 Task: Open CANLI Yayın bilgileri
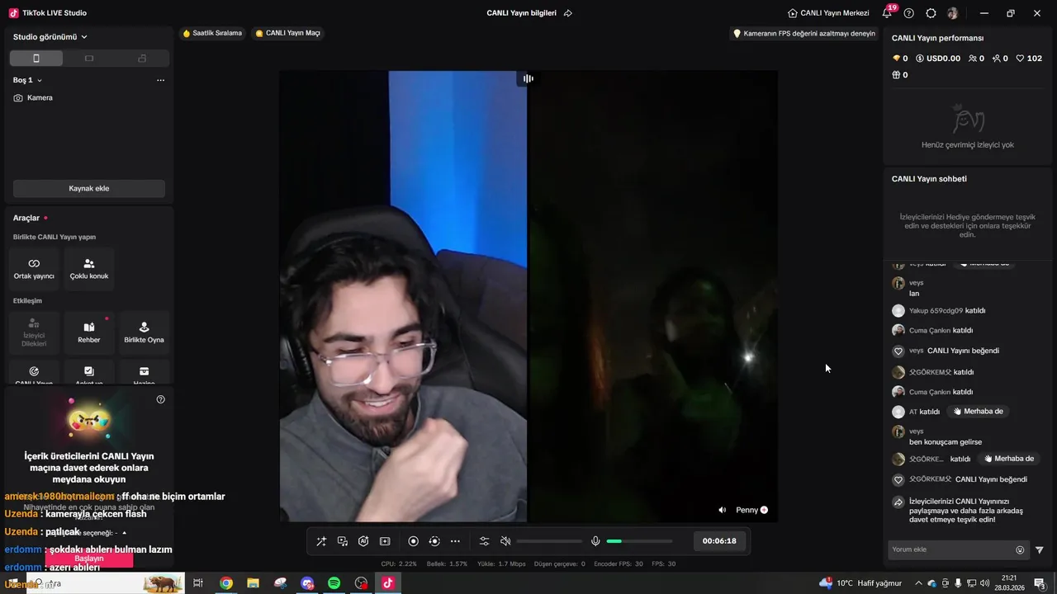pos(522,13)
